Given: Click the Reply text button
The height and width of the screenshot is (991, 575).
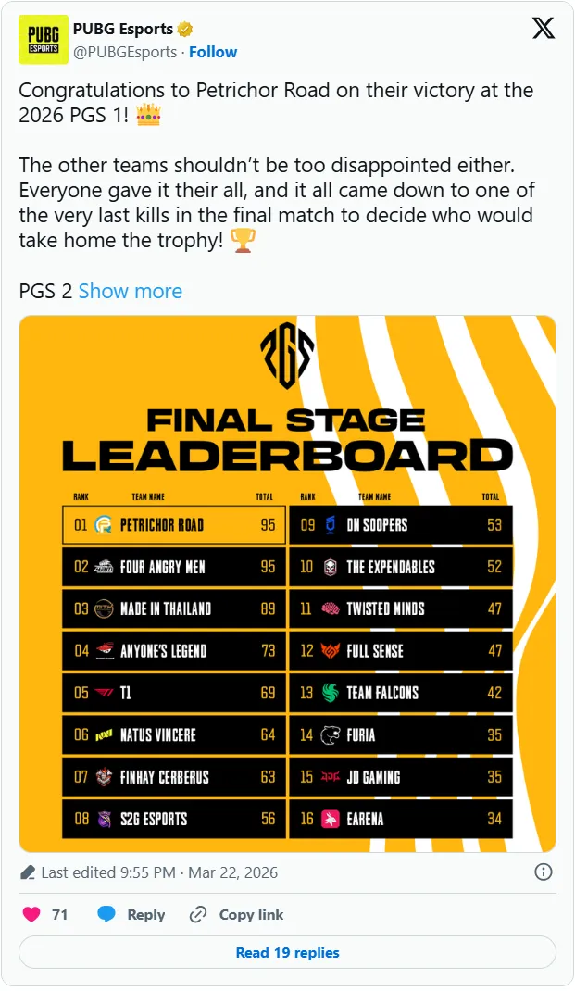Looking at the screenshot, I should point(145,914).
